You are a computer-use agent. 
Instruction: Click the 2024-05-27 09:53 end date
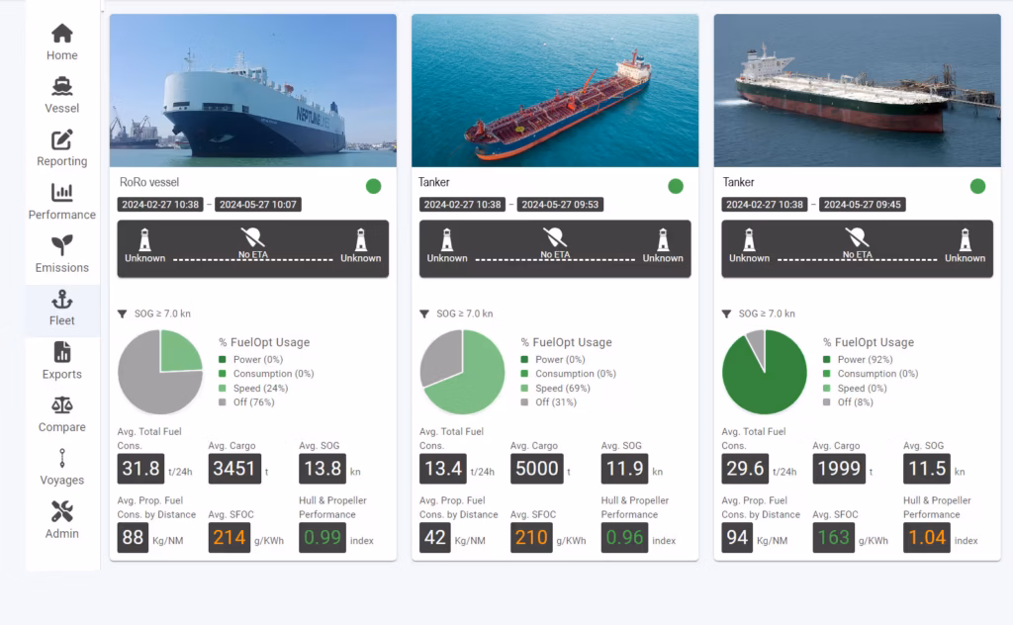(x=560, y=205)
